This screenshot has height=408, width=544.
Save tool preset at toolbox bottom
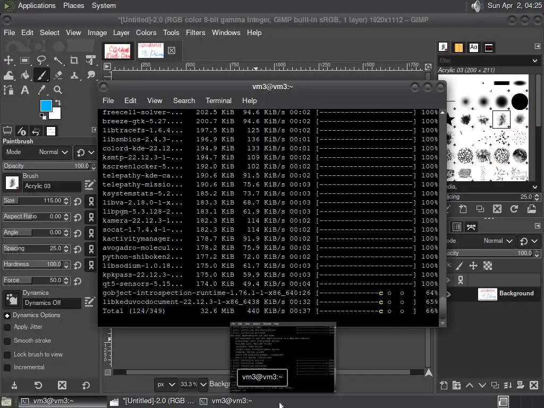(14, 385)
